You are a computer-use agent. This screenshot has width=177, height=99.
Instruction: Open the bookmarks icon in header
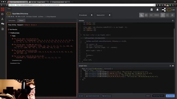152,10
